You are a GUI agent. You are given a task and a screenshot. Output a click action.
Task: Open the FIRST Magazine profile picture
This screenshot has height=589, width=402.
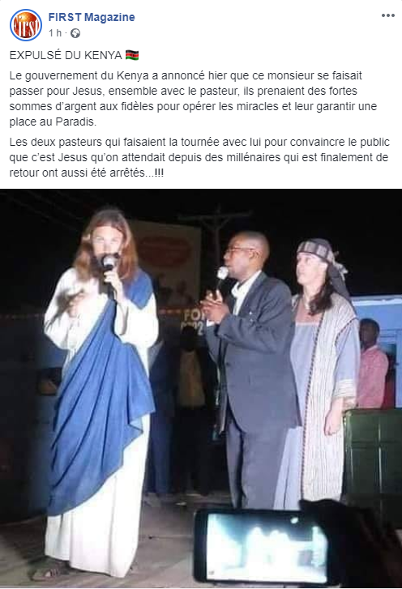[x=26, y=25]
